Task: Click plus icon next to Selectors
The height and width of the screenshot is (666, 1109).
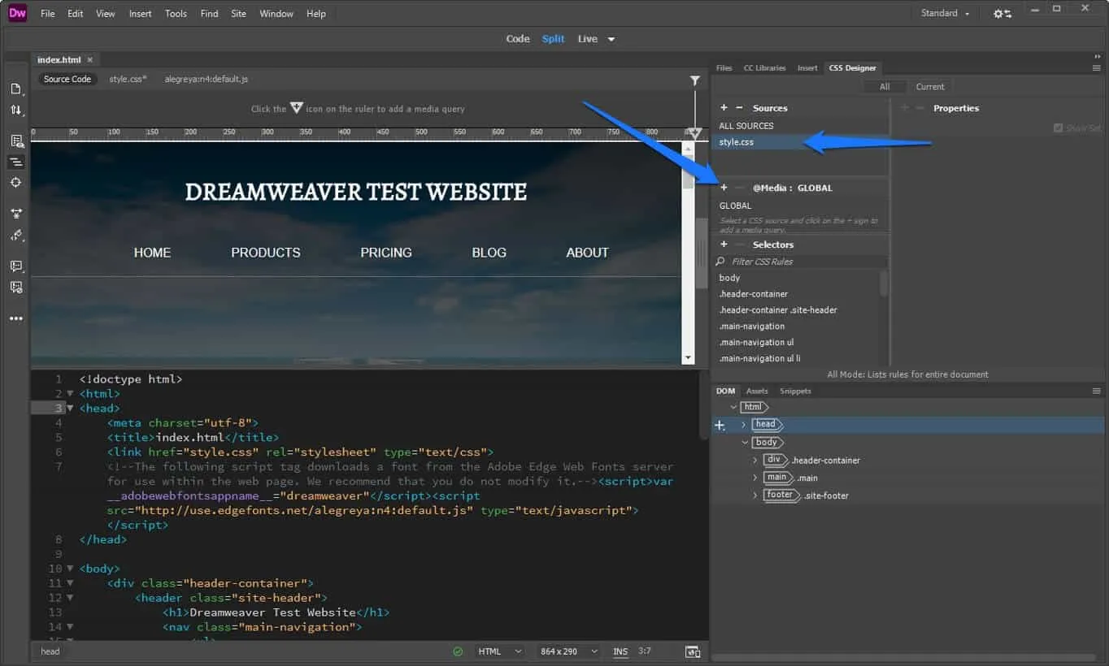Action: [x=724, y=244]
